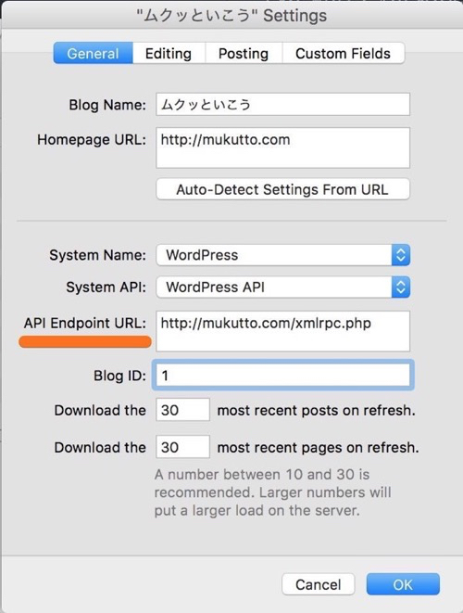Click the Settings window title bar
This screenshot has width=463, height=613.
point(231,16)
